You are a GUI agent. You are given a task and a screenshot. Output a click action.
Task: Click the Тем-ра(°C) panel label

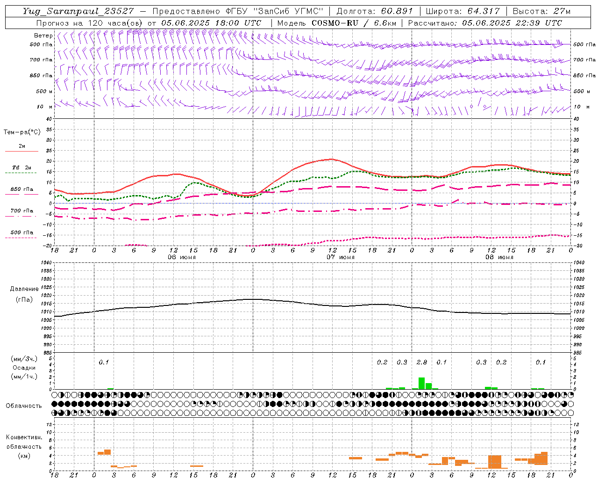click(22, 132)
